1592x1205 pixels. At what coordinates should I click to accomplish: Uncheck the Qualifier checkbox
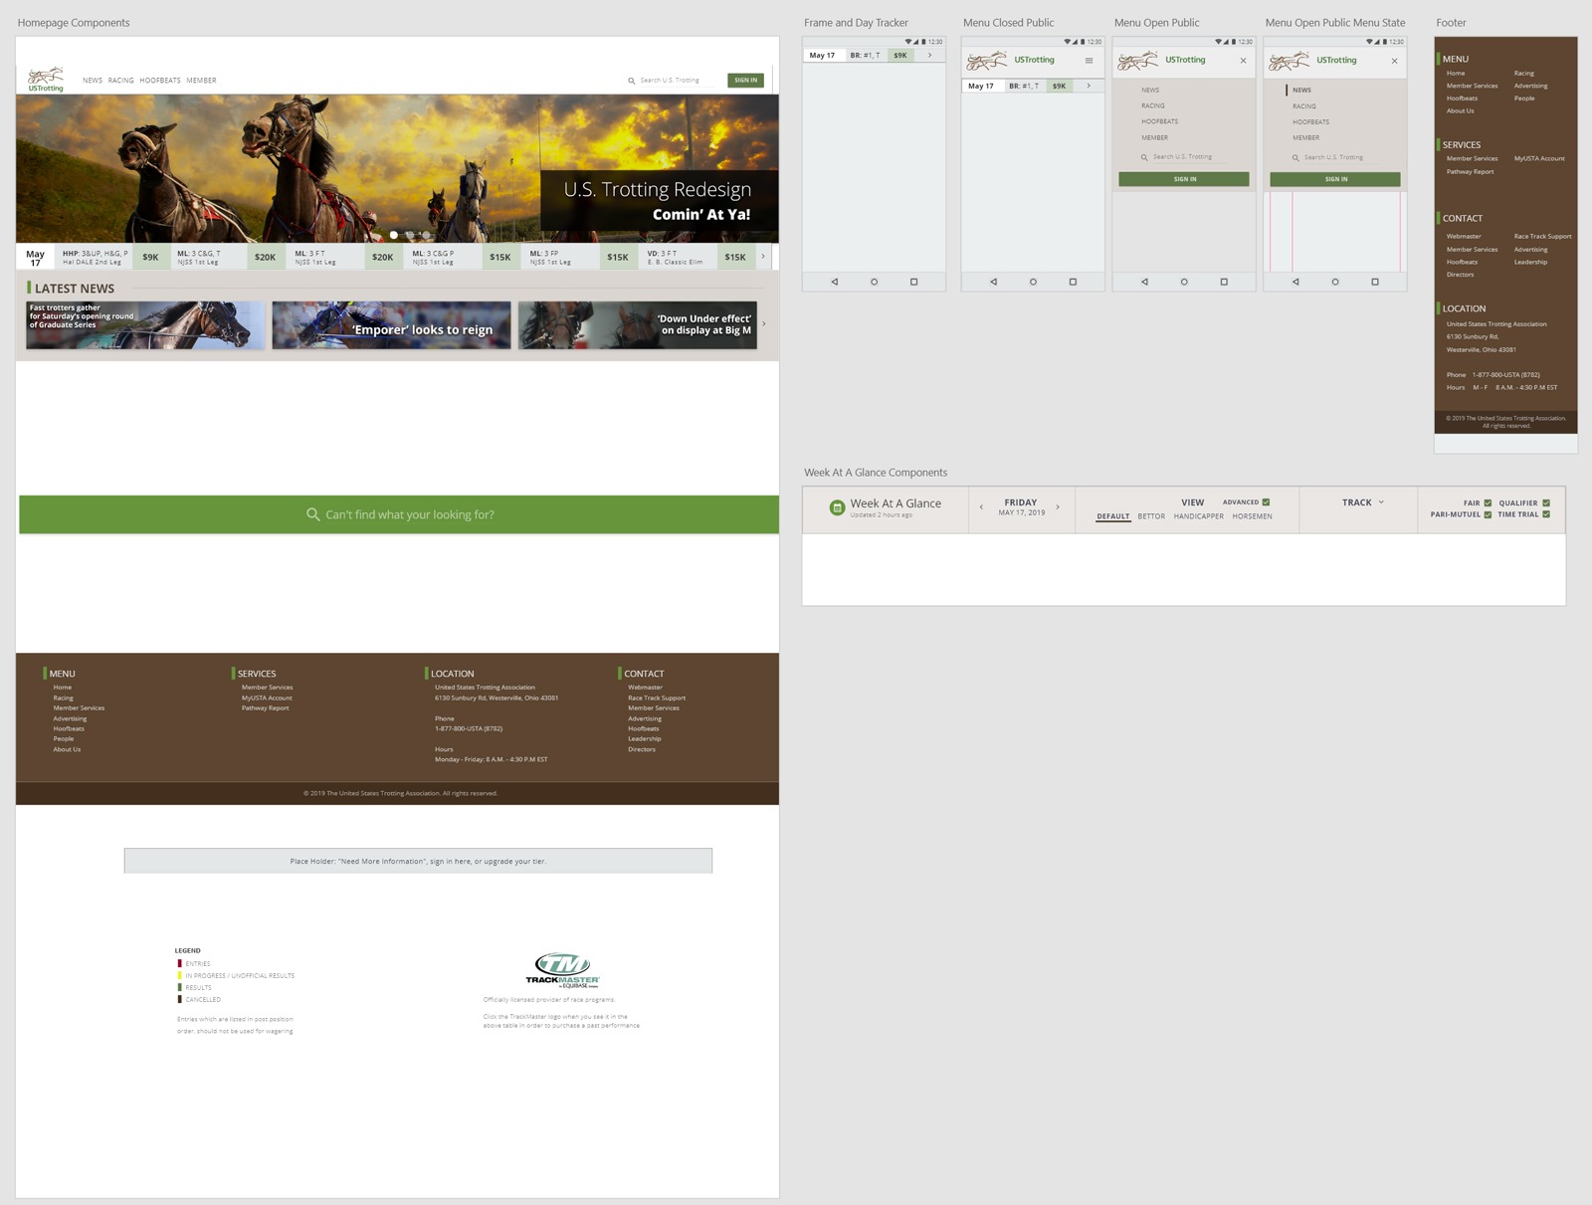tap(1546, 502)
